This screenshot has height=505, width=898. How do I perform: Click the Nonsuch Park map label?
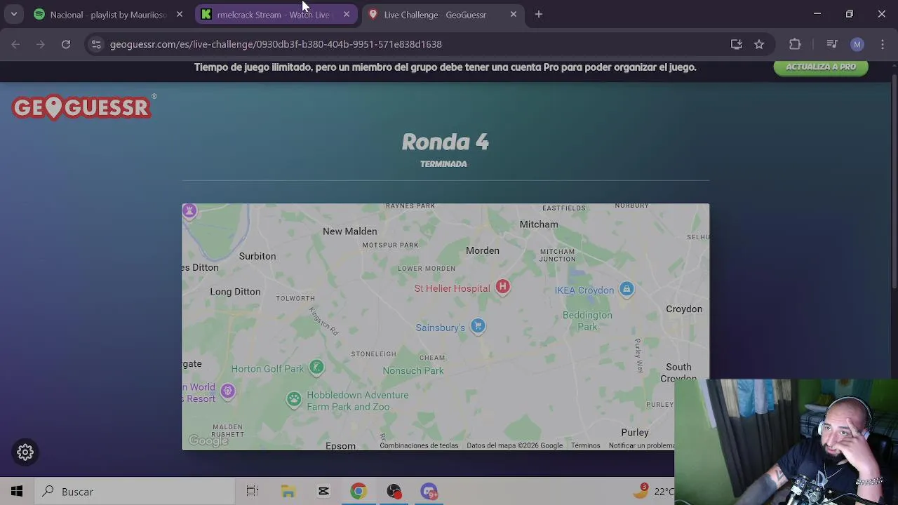(413, 370)
